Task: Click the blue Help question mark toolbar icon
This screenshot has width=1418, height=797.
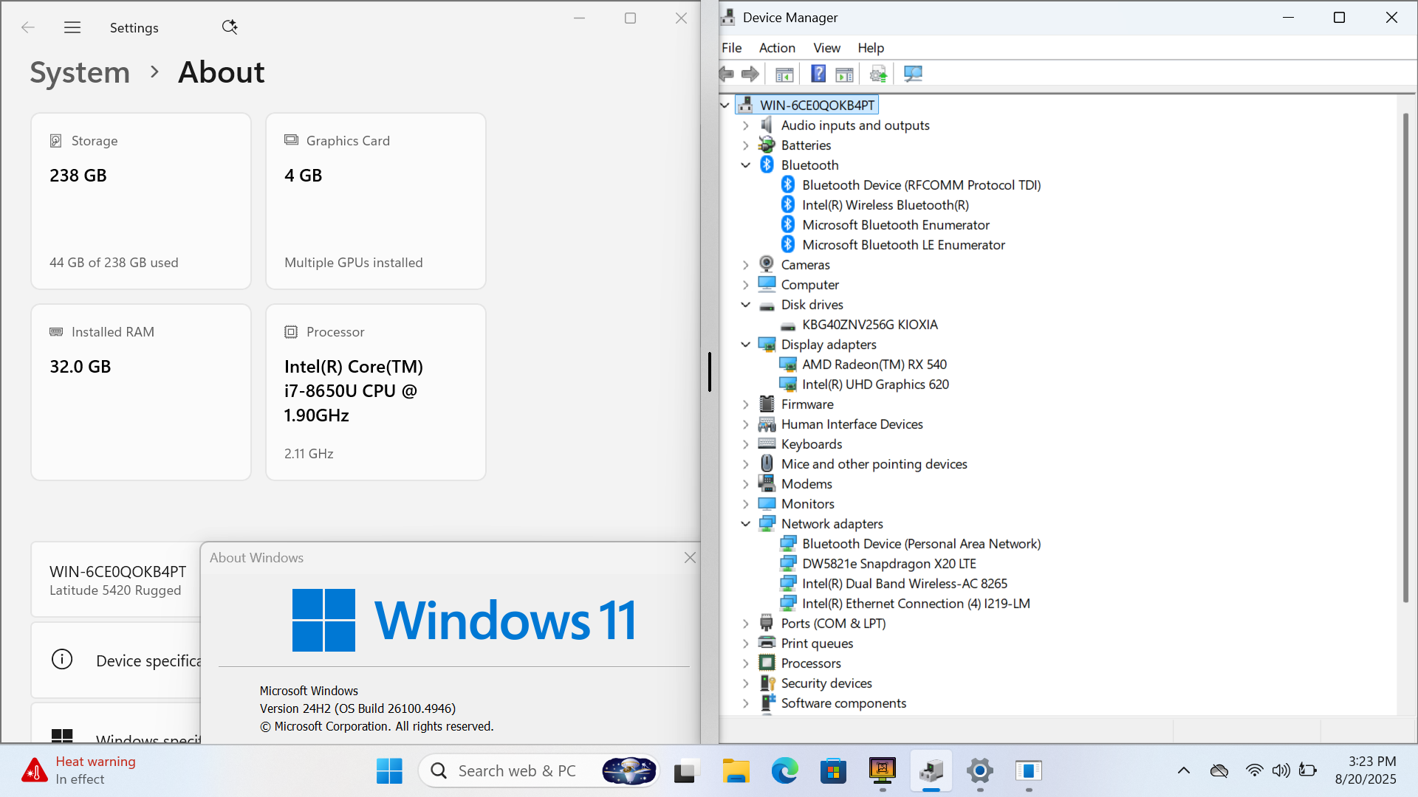Action: pos(818,74)
